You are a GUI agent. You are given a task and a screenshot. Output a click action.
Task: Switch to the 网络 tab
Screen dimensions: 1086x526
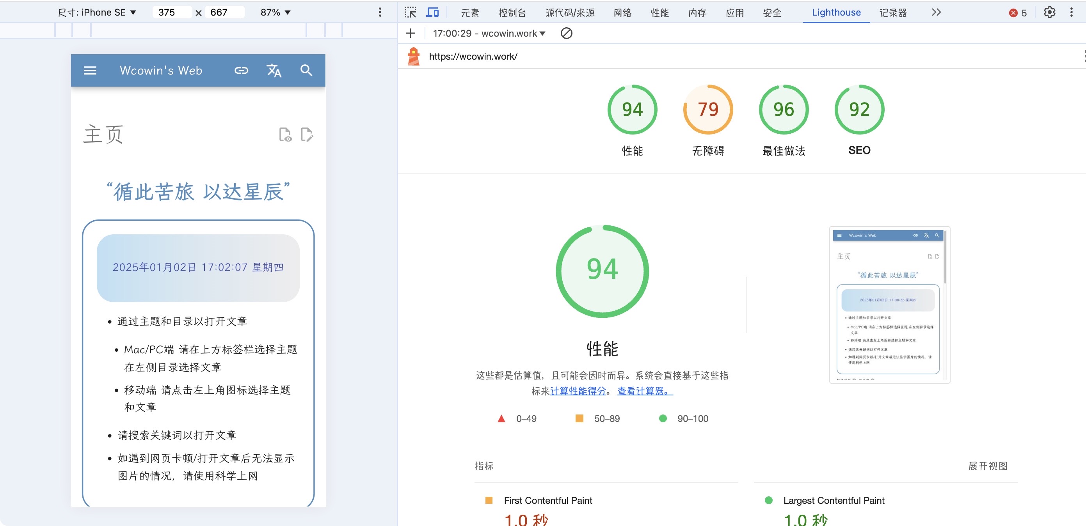click(x=623, y=12)
